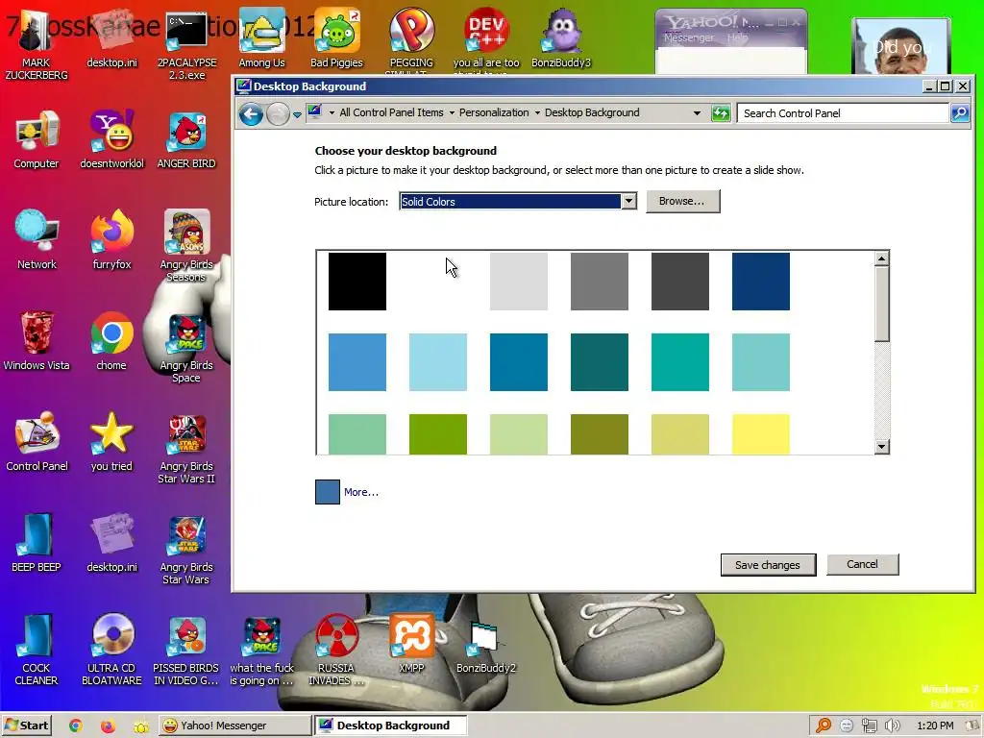Select the XMPP desktop icon

click(411, 644)
